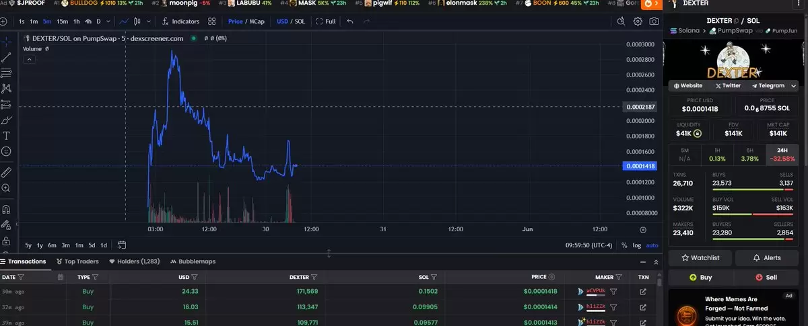Open the Bubblemaps tab
Viewport: 808px width, 326px height.
pyautogui.click(x=193, y=261)
